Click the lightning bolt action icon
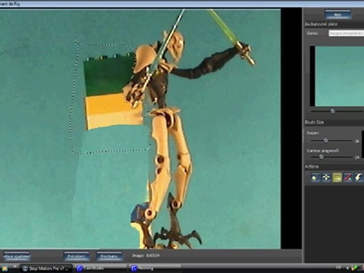 (x=358, y=177)
